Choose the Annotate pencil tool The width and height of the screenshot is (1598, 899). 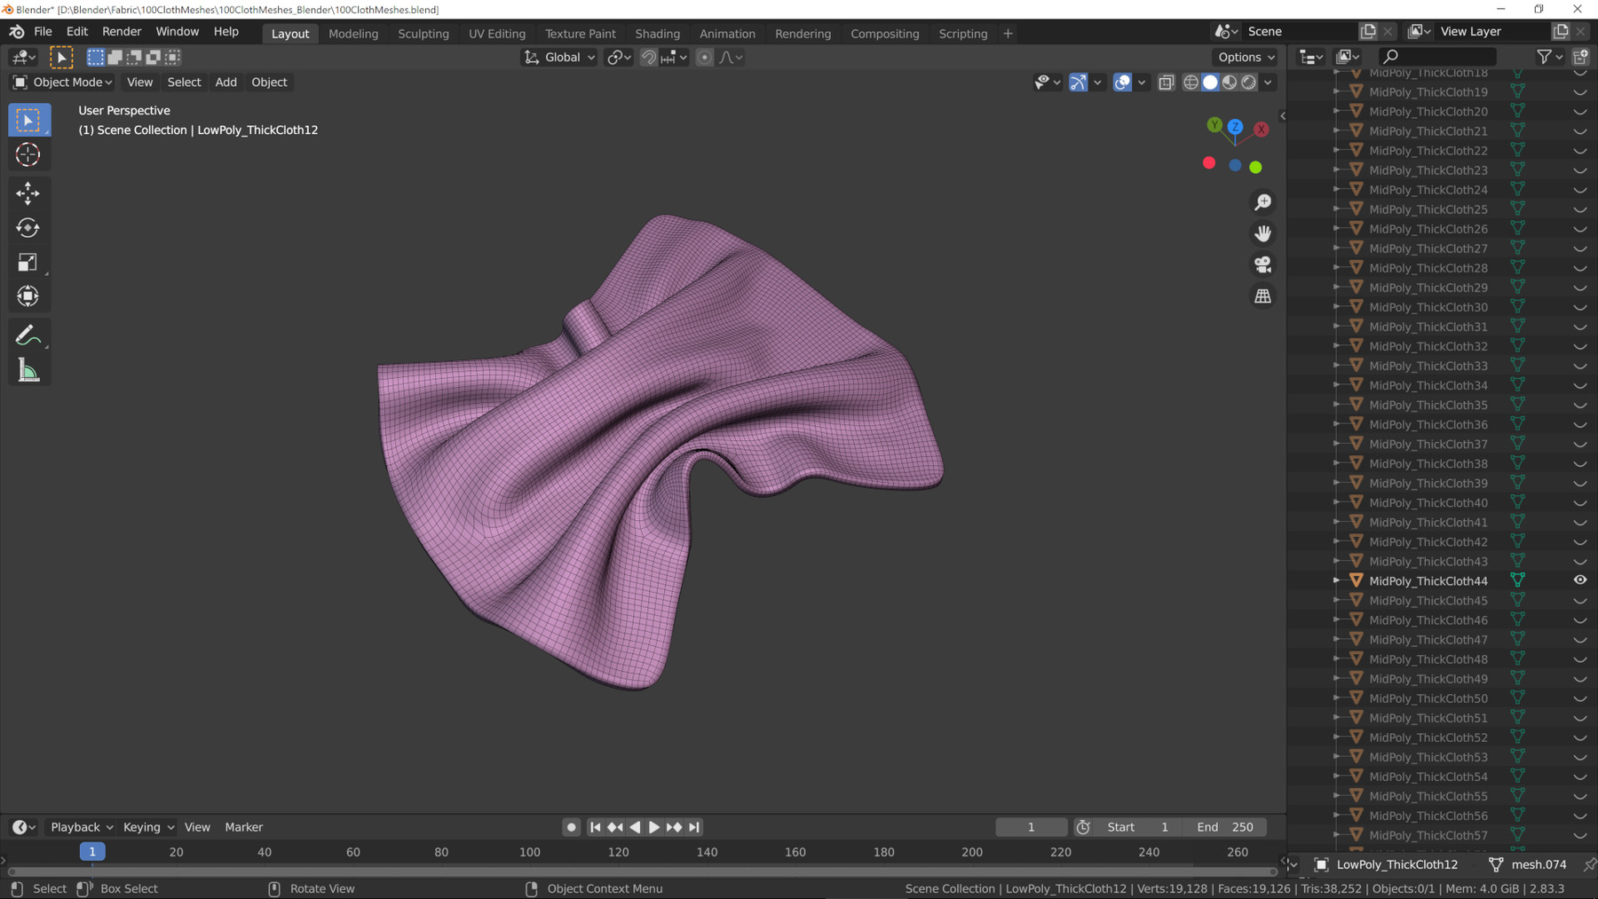click(28, 335)
